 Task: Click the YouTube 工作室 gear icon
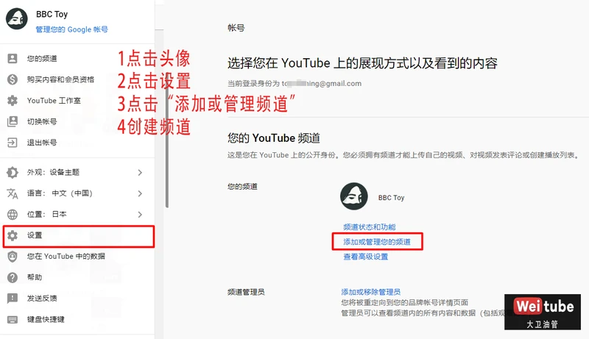13,101
